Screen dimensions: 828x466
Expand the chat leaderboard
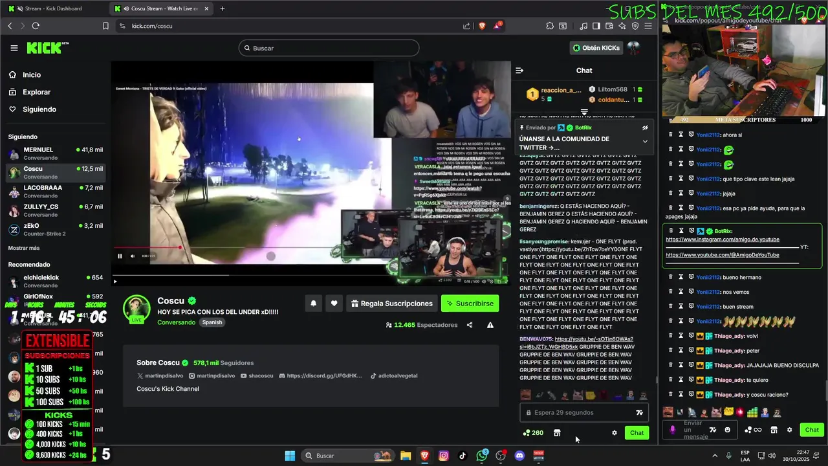pyautogui.click(x=584, y=112)
